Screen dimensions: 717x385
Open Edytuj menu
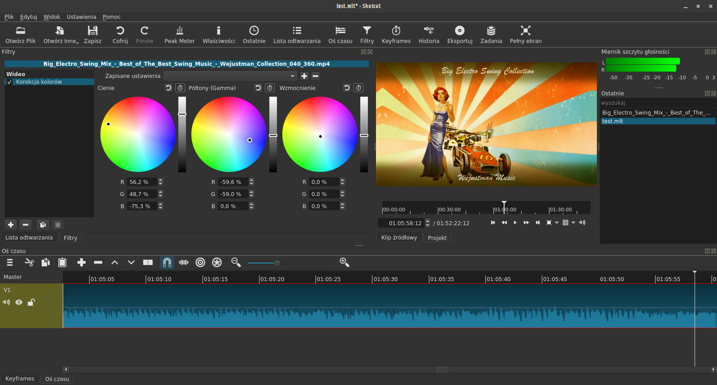click(29, 17)
